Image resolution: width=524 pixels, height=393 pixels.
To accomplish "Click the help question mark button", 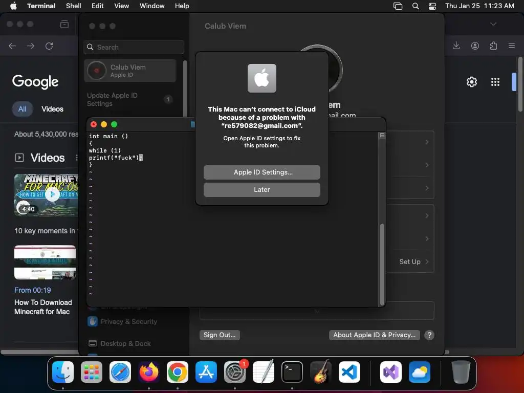I will (429, 335).
